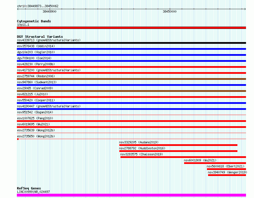Click the red bar under nsv428230 (Perry2008b)

tap(131, 67)
